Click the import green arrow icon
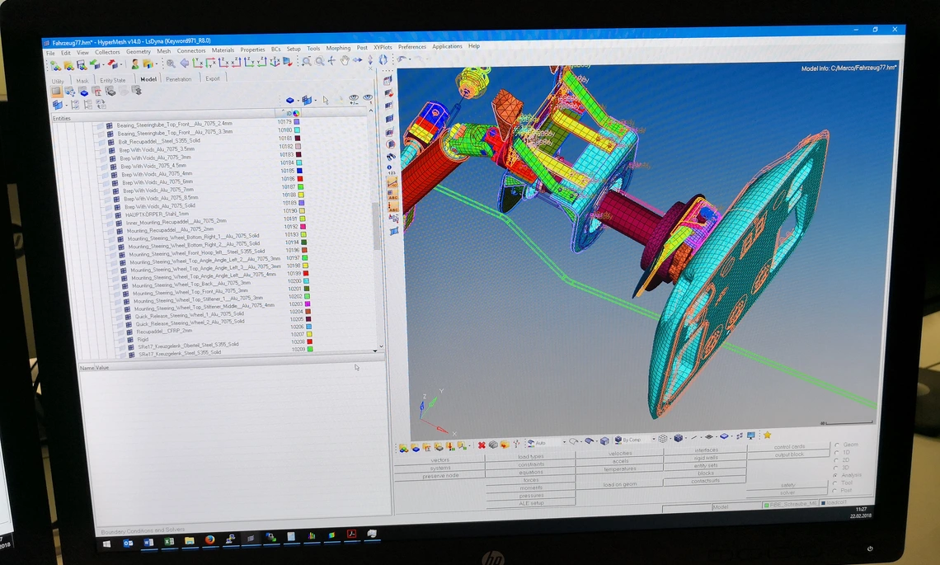 (95, 64)
